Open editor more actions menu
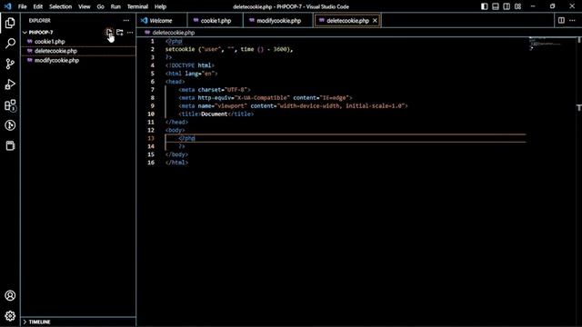The height and width of the screenshot is (327, 582). tap(572, 20)
